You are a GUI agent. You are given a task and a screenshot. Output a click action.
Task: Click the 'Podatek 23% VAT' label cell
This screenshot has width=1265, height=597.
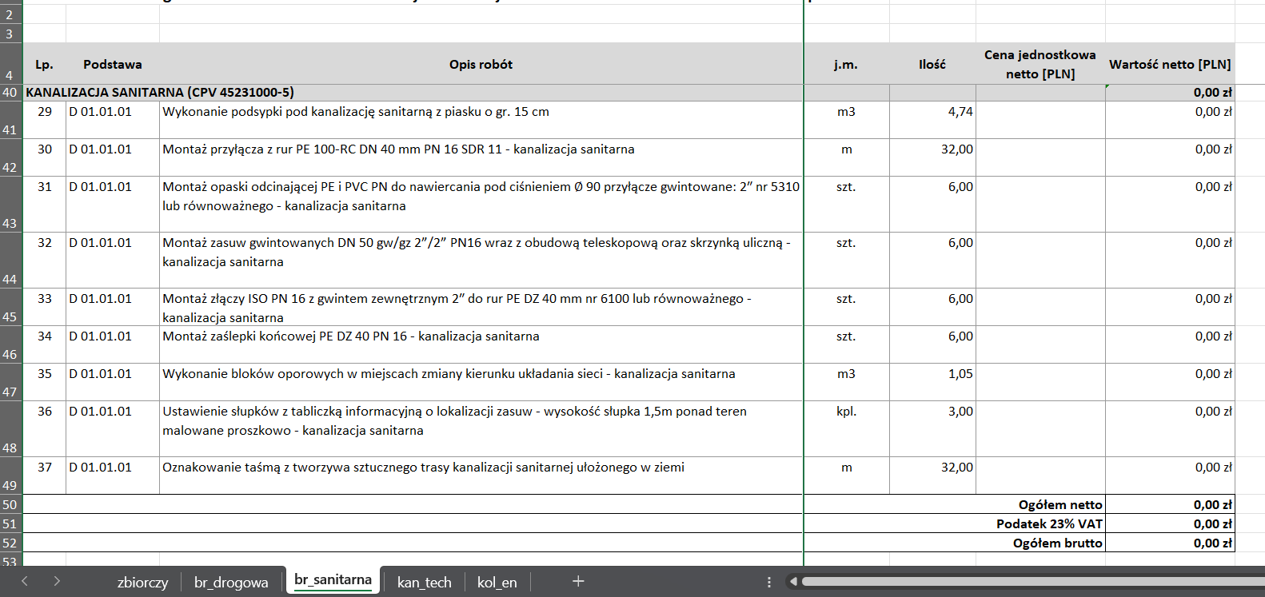click(954, 523)
